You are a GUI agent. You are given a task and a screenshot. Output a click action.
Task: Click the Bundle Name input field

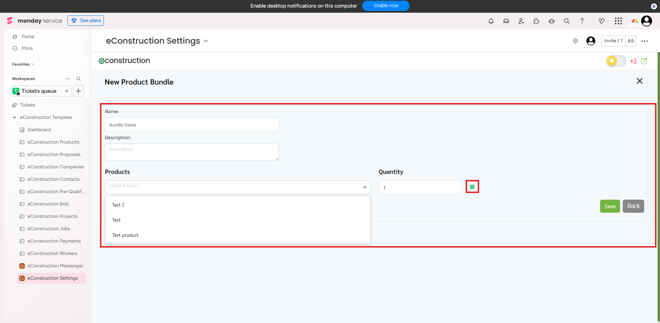(x=192, y=125)
